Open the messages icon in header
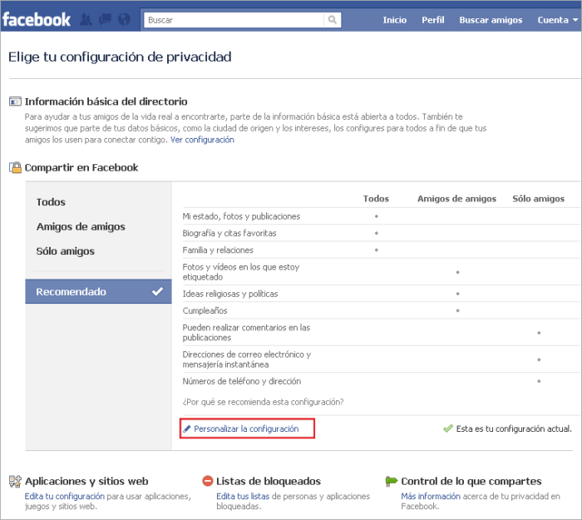 point(105,20)
